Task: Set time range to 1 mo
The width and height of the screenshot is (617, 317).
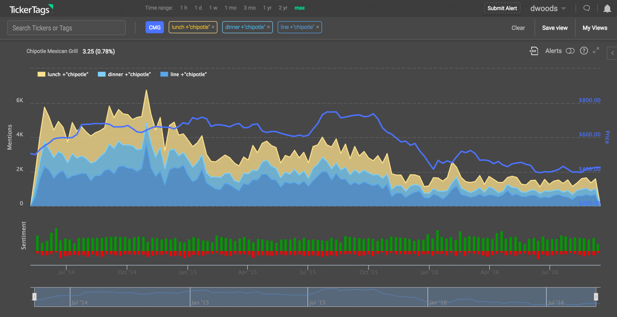Action: pos(230,8)
